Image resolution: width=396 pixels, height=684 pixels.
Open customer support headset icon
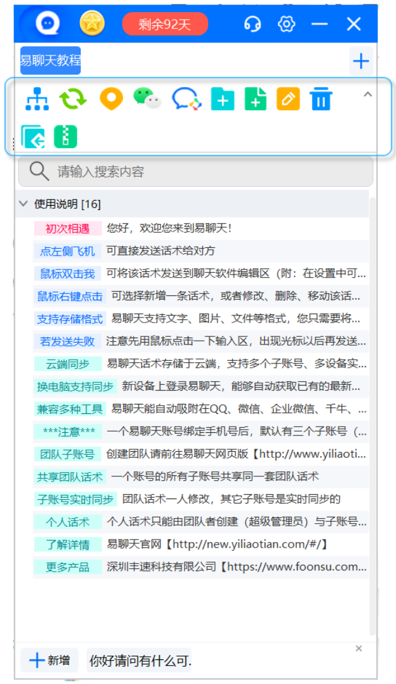pyautogui.click(x=252, y=23)
